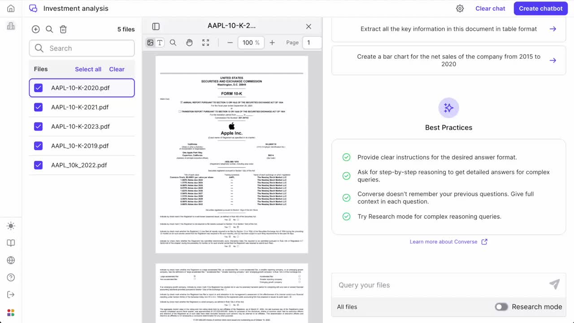Select the hand pan tool
This screenshot has width=574, height=323.
click(189, 43)
